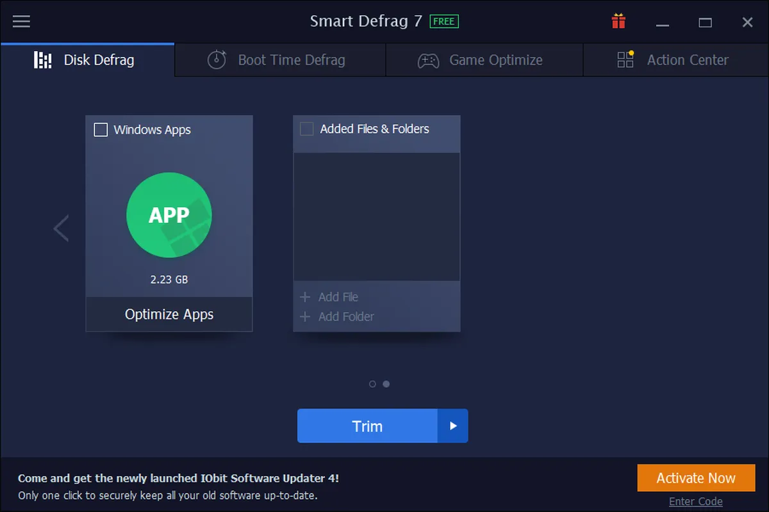
Task: Click the green APP circle icon
Action: coord(169,215)
